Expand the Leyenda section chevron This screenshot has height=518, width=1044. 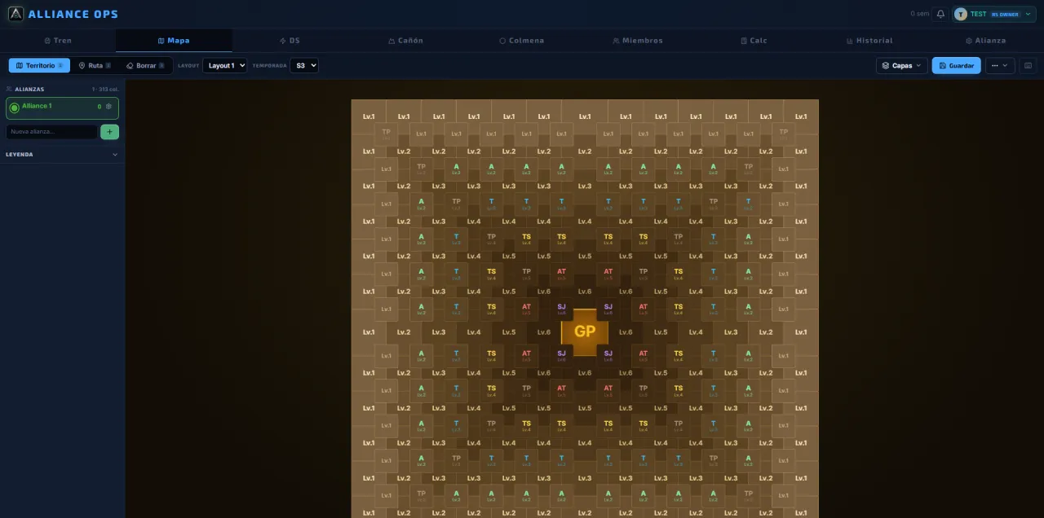pyautogui.click(x=114, y=154)
